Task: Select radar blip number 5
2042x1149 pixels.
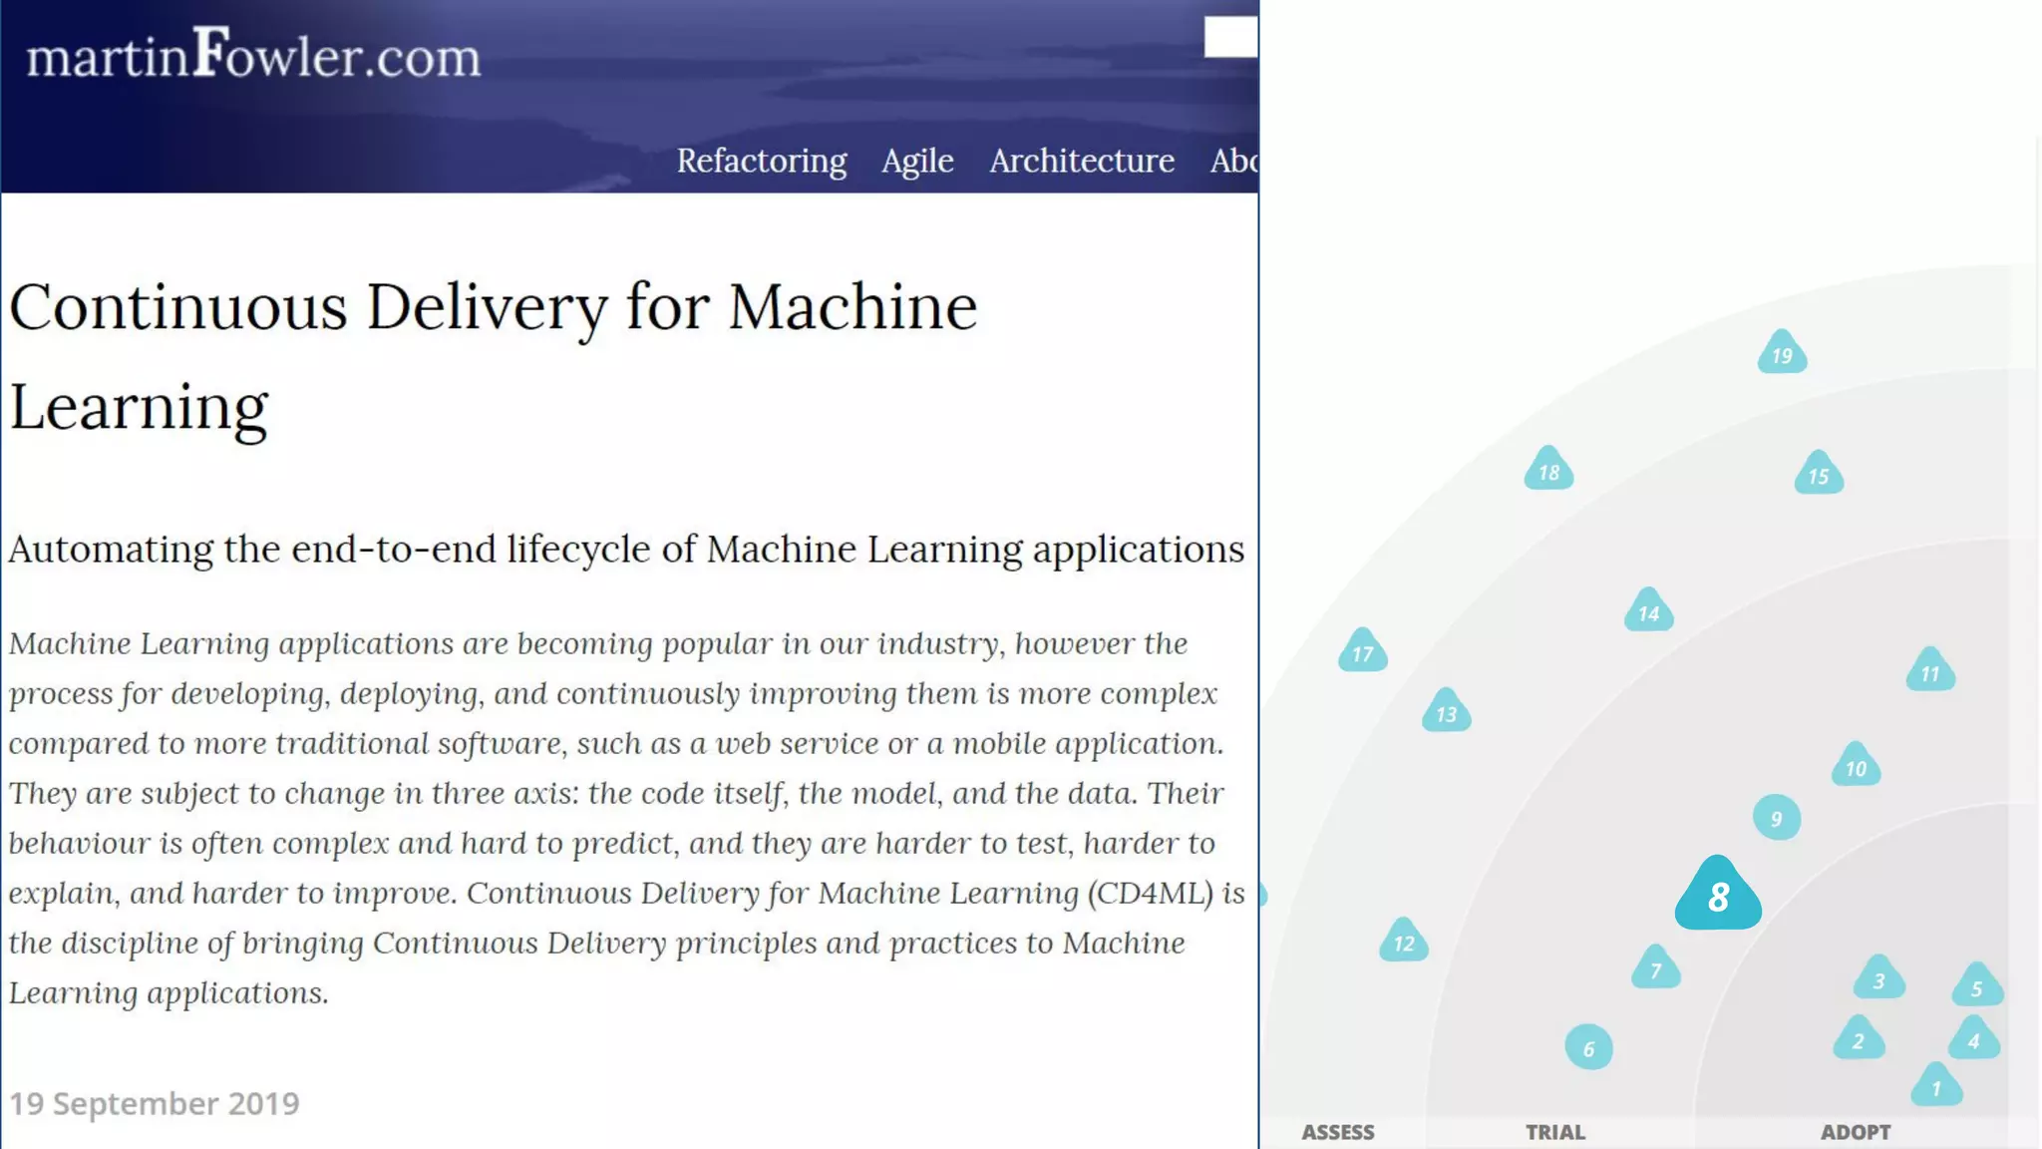Action: [1977, 984]
